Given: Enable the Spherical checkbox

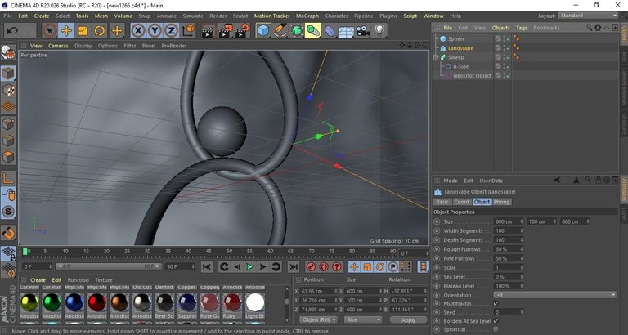Looking at the screenshot, I should [496, 329].
